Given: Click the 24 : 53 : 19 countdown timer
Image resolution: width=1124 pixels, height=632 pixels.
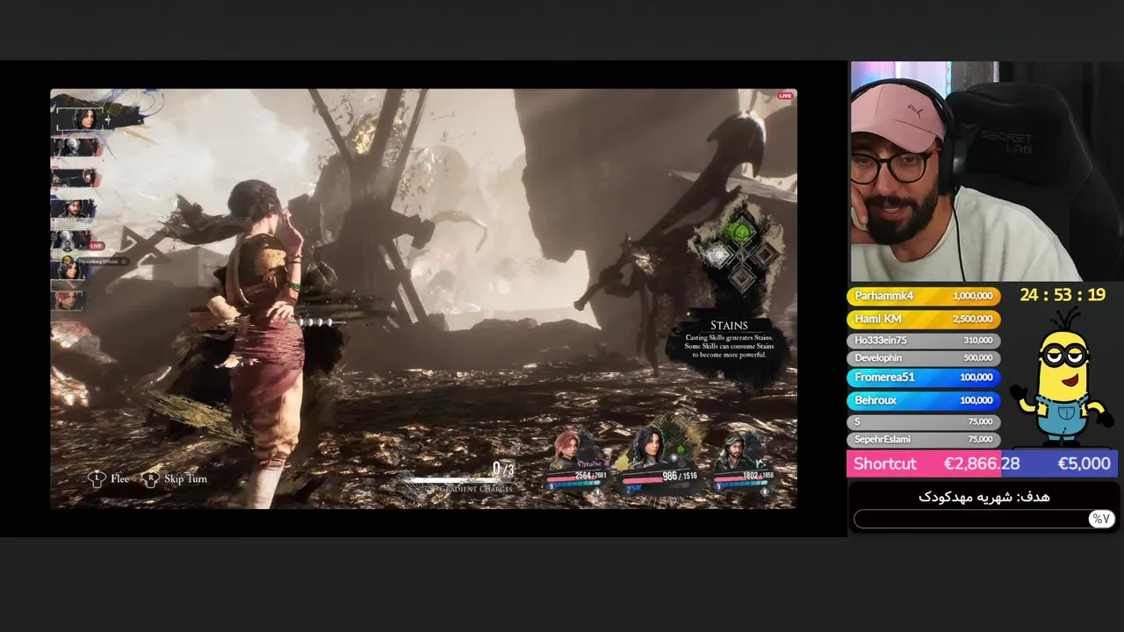Looking at the screenshot, I should pos(1063,295).
